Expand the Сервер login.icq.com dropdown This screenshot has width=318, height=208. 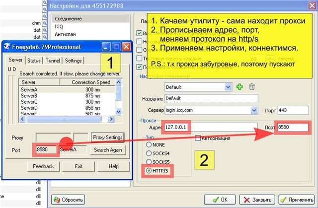pos(254,110)
